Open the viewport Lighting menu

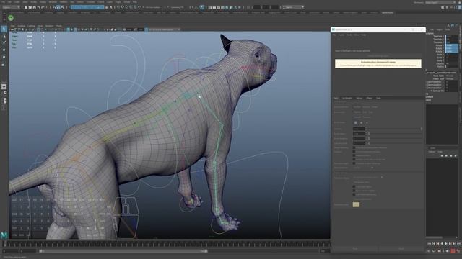31,26
